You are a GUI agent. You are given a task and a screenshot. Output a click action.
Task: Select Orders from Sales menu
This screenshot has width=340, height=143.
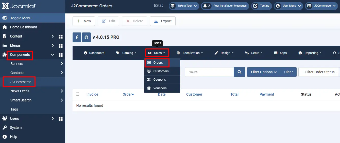tap(162, 63)
